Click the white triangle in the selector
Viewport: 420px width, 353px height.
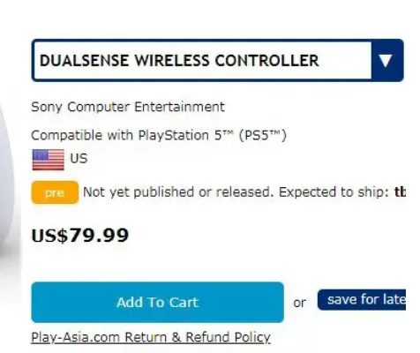pyautogui.click(x=386, y=61)
